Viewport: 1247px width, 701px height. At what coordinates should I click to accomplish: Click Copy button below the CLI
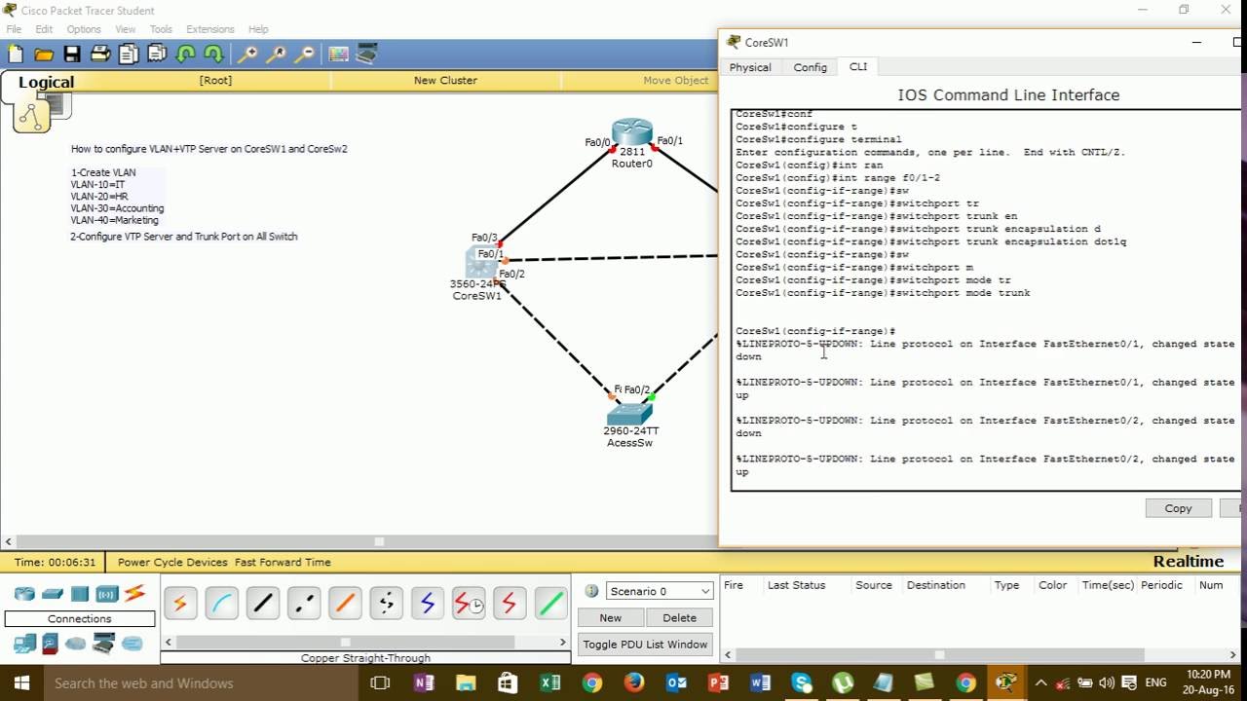1178,508
